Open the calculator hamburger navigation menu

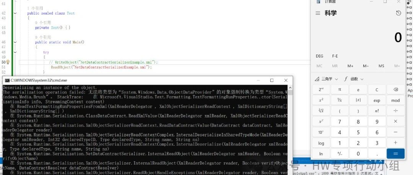click(318, 13)
